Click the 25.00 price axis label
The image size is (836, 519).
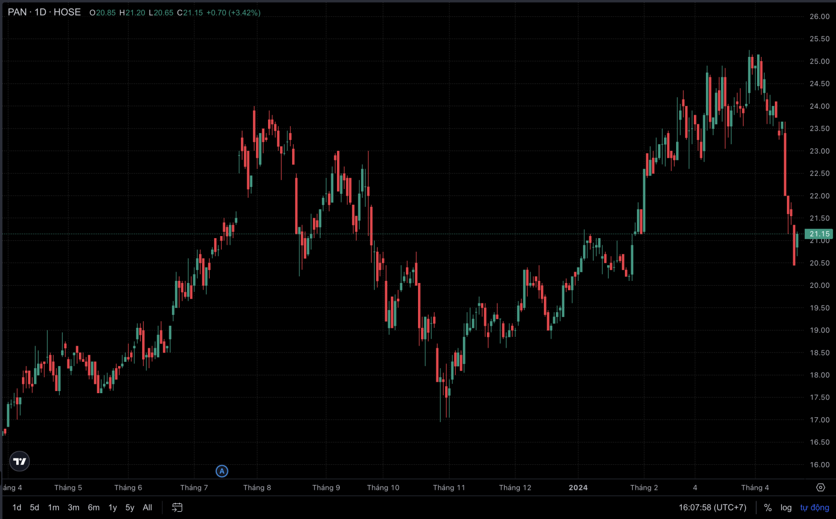click(x=819, y=61)
